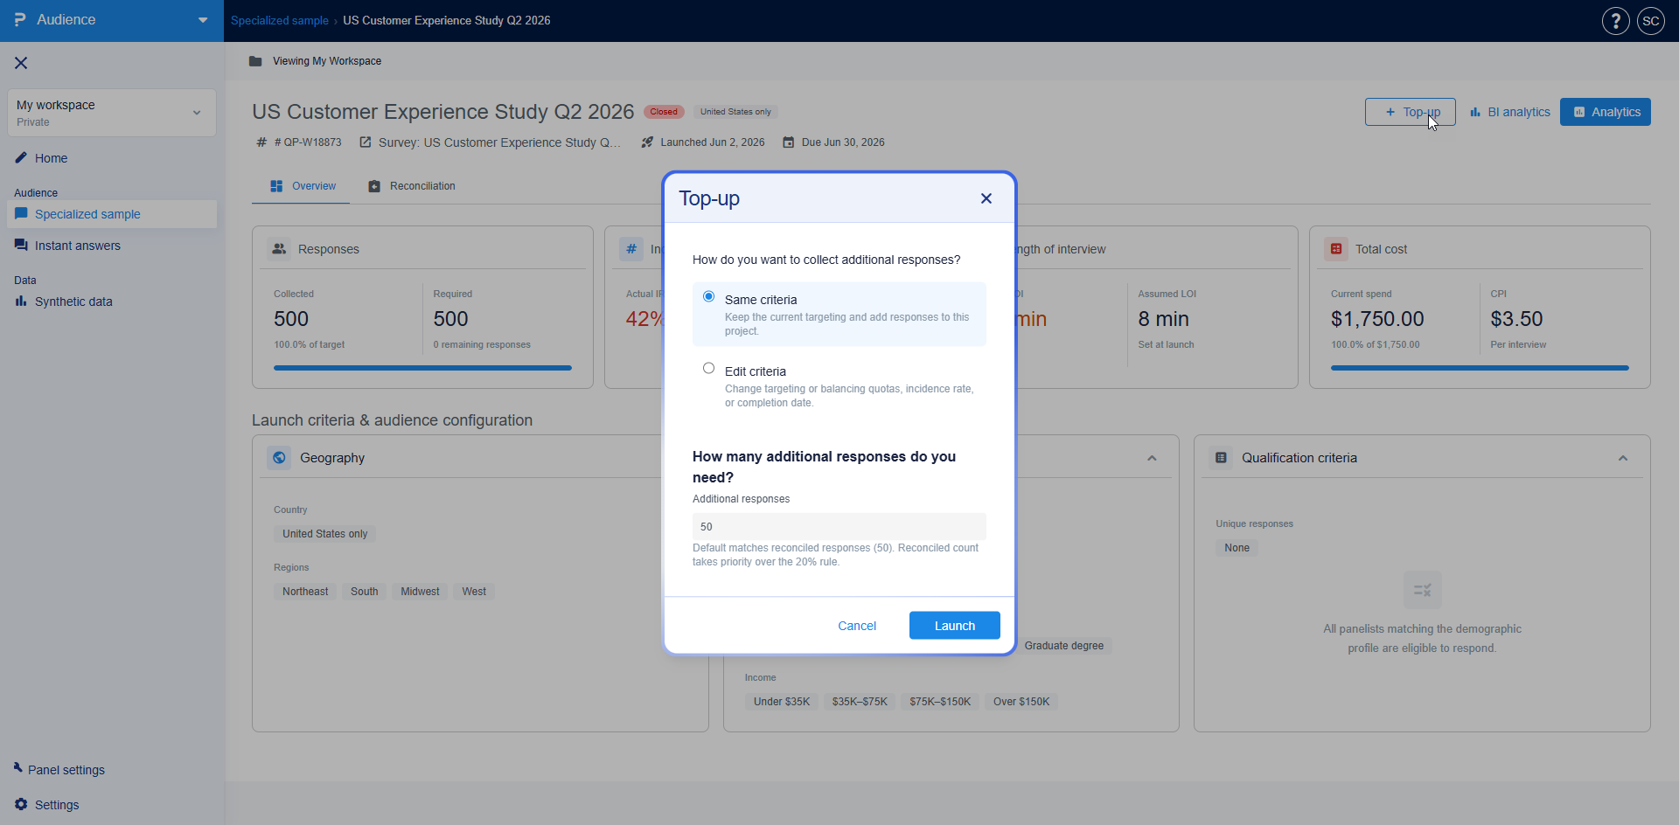Image resolution: width=1679 pixels, height=825 pixels.
Task: Click the Top-up button in the header
Action: tap(1410, 112)
